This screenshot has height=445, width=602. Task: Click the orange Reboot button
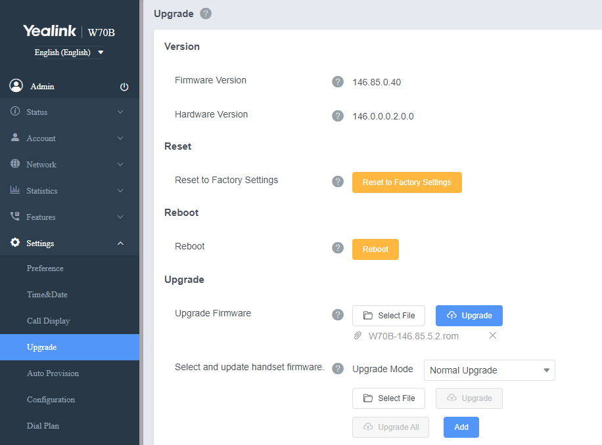pyautogui.click(x=375, y=249)
